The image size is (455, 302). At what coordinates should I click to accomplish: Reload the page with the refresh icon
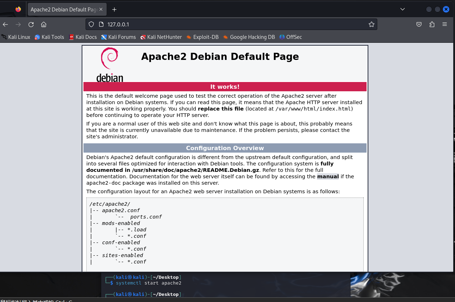[x=31, y=24]
